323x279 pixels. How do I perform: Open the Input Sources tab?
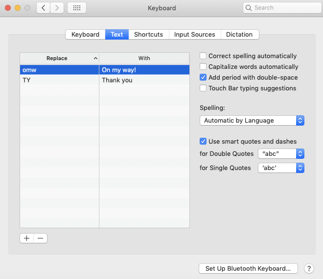[194, 35]
